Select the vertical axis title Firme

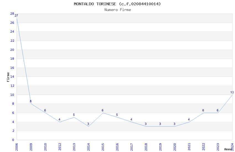8,77
